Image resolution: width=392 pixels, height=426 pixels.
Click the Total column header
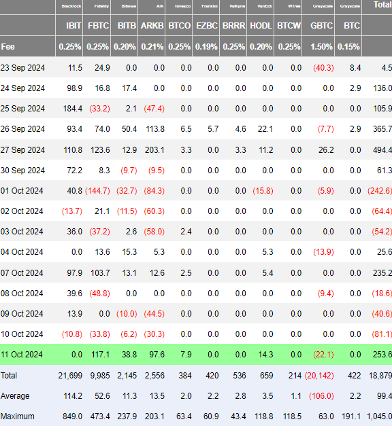pyautogui.click(x=382, y=5)
